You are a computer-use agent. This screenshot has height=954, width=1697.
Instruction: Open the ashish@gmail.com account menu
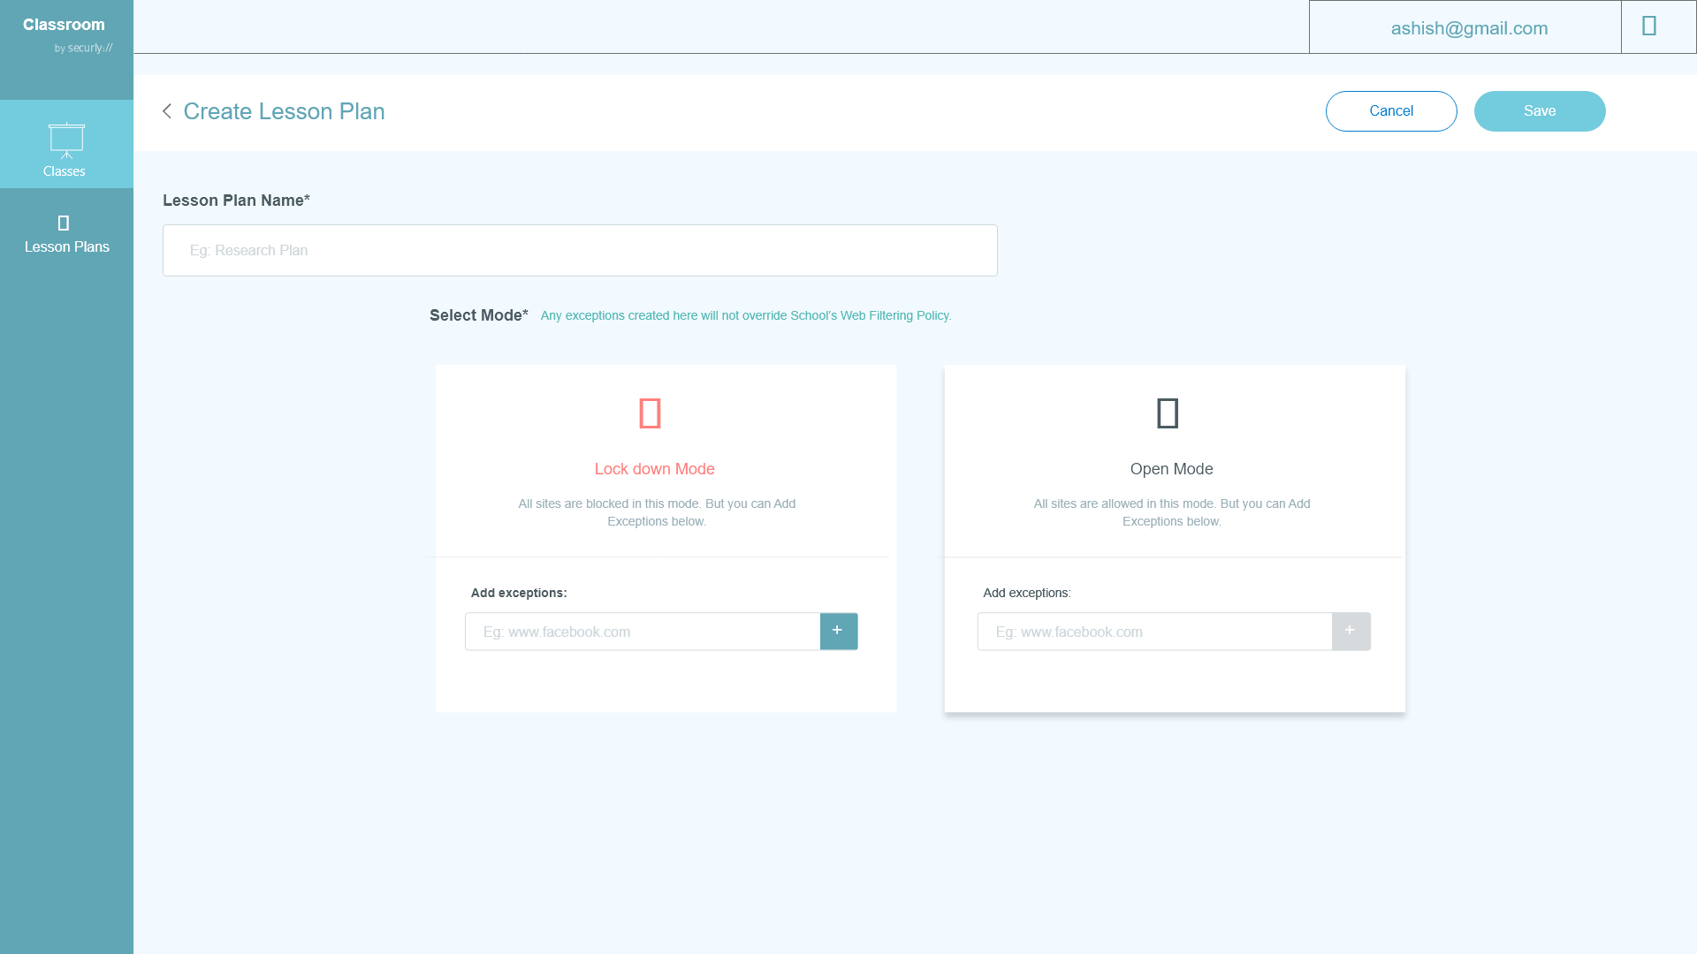pyautogui.click(x=1468, y=28)
